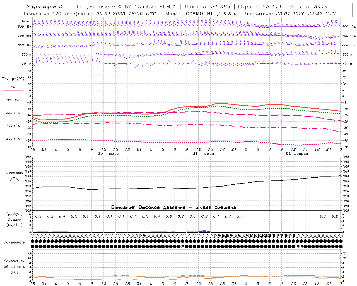
Task: Click the 0.9 precipitation value
Action: coord(204,216)
